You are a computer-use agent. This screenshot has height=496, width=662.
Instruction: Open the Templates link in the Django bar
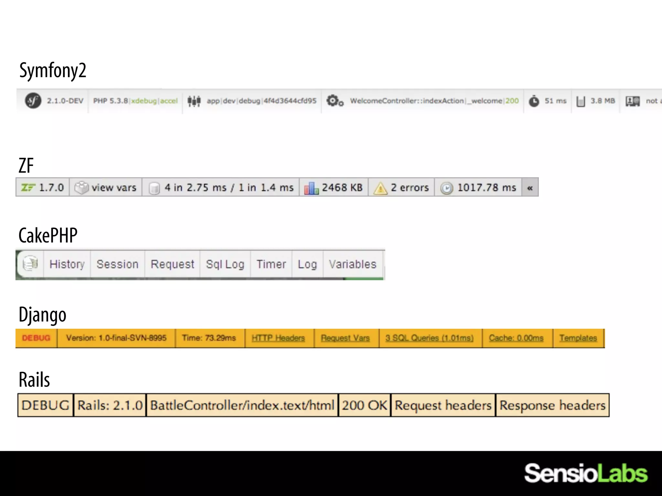[578, 338]
